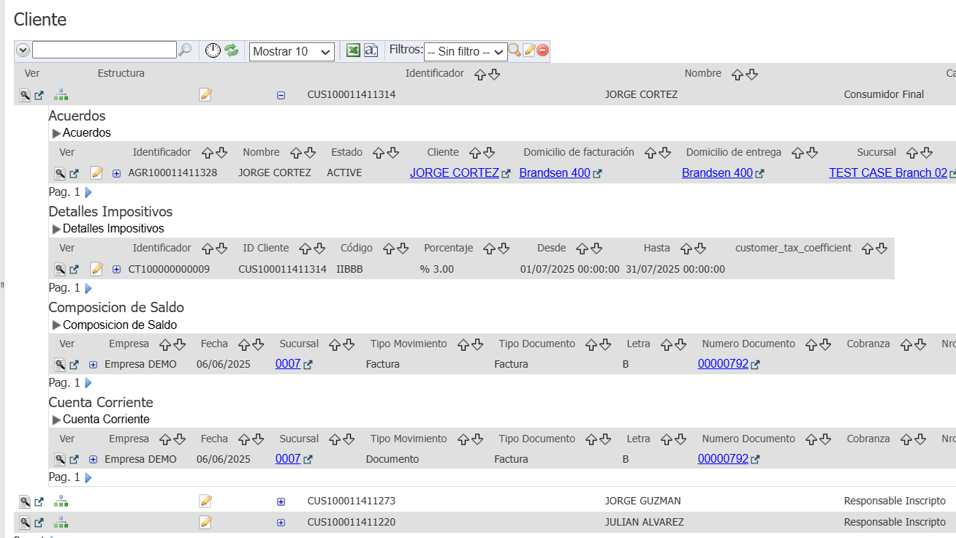The width and height of the screenshot is (956, 538).
Task: View details of the JORGE GUZMAN row
Action: pyautogui.click(x=25, y=501)
